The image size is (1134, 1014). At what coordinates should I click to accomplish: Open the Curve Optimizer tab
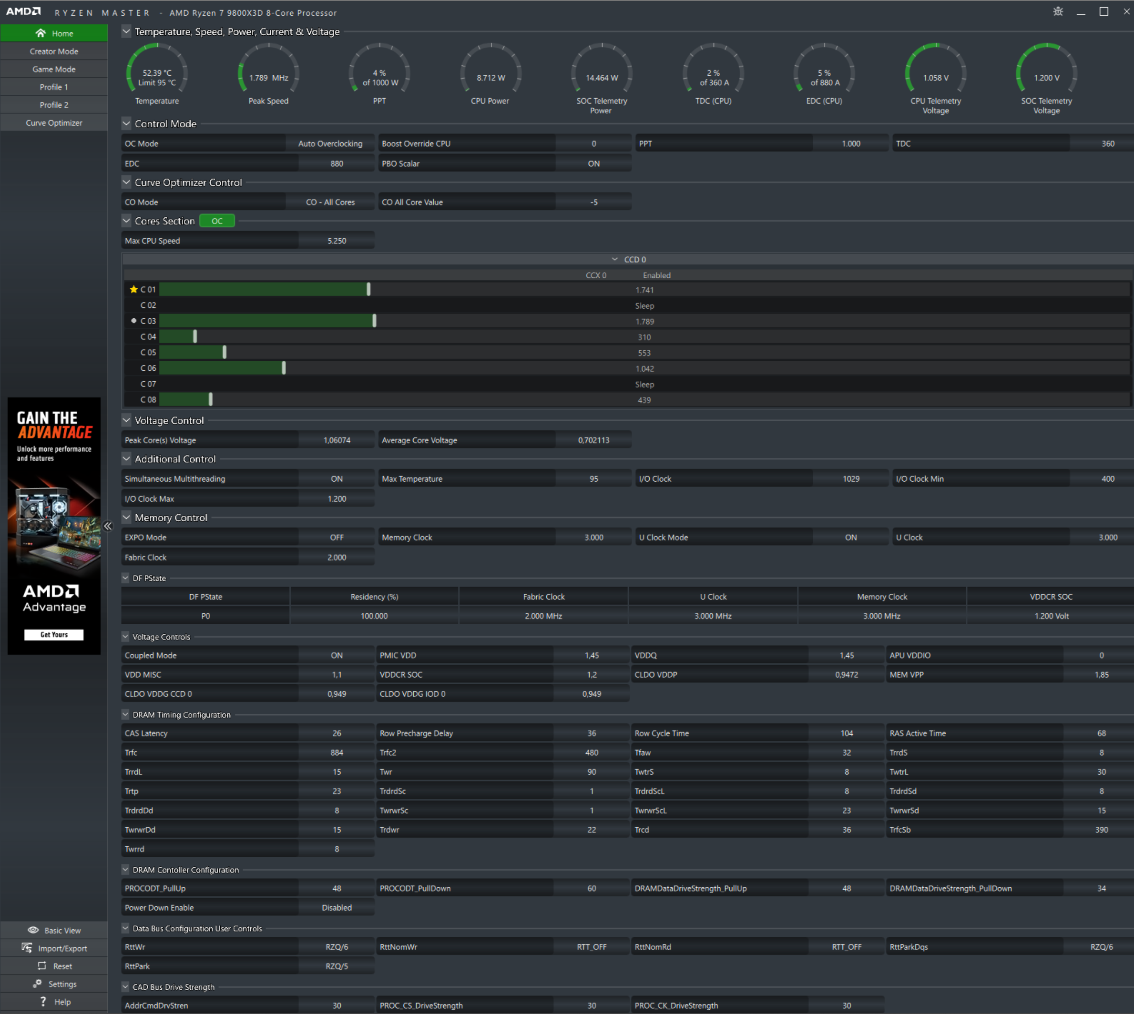click(54, 122)
